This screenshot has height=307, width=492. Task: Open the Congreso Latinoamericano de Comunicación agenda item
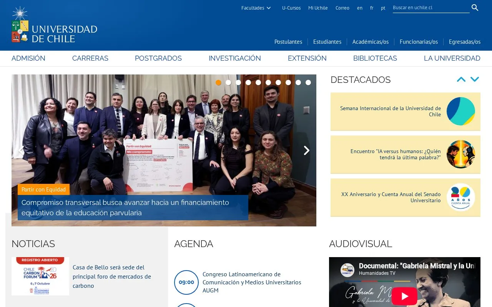252,282
